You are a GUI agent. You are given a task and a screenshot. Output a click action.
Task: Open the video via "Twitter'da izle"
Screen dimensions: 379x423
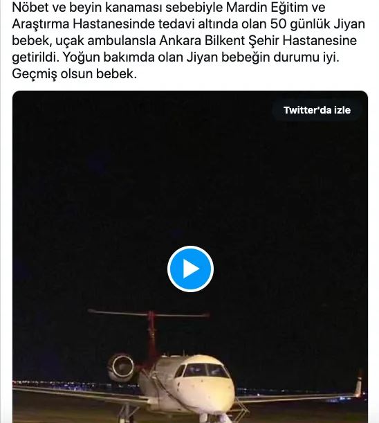coord(317,110)
